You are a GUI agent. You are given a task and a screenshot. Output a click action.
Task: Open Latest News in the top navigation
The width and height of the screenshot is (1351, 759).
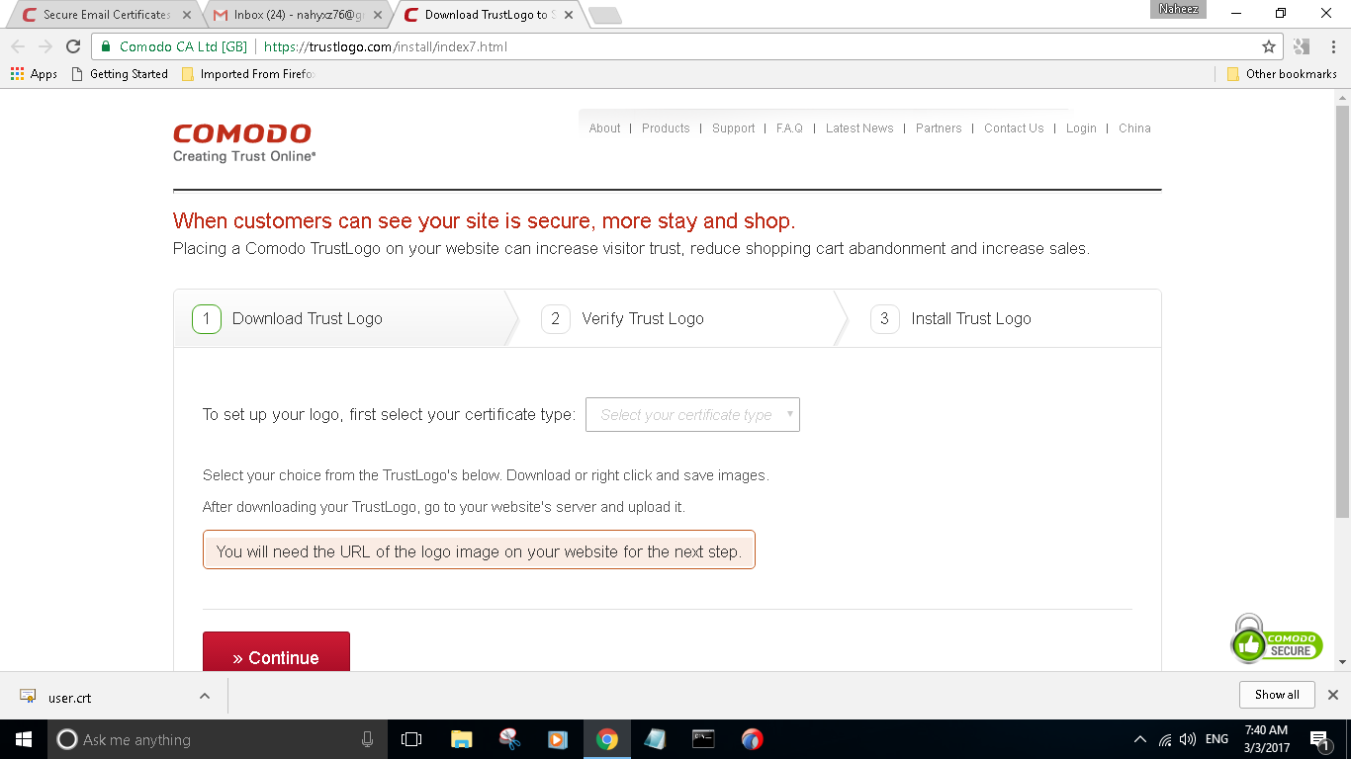click(x=859, y=128)
